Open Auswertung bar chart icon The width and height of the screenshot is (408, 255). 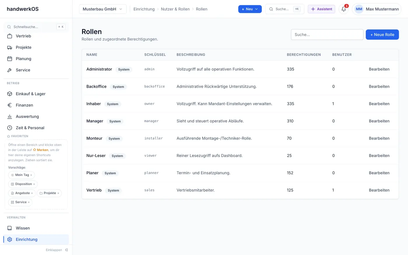(x=10, y=117)
